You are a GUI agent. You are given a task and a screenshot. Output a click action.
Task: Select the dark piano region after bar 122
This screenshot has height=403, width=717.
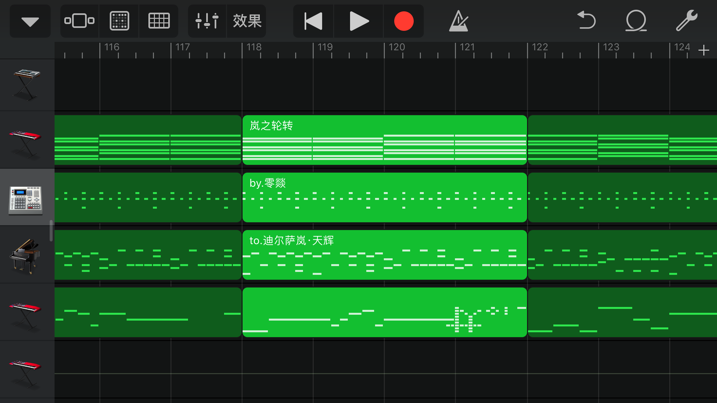click(x=622, y=255)
